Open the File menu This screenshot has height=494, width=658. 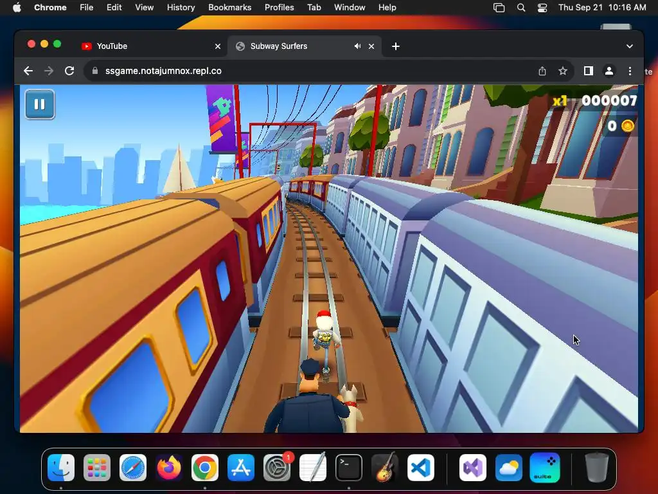pyautogui.click(x=87, y=7)
